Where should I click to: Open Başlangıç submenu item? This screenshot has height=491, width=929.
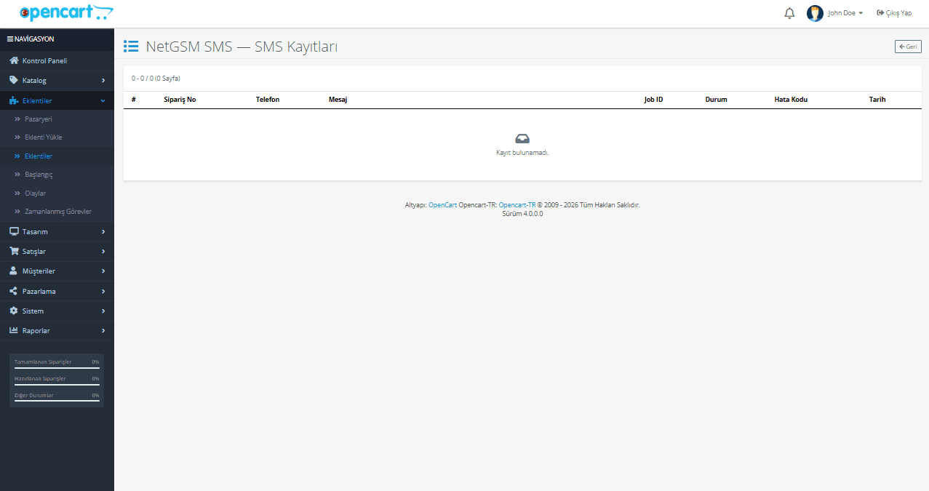(57, 175)
